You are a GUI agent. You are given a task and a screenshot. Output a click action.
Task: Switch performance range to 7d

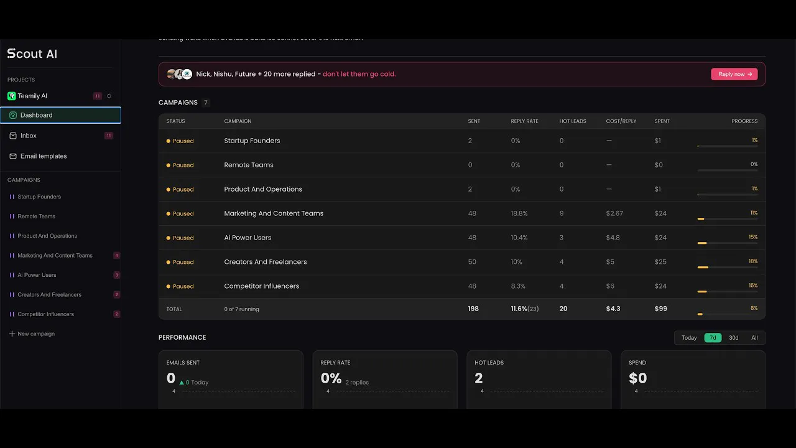(x=713, y=338)
